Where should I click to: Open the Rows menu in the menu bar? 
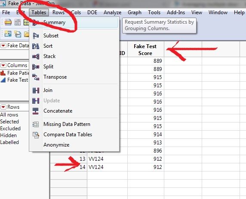click(x=58, y=12)
